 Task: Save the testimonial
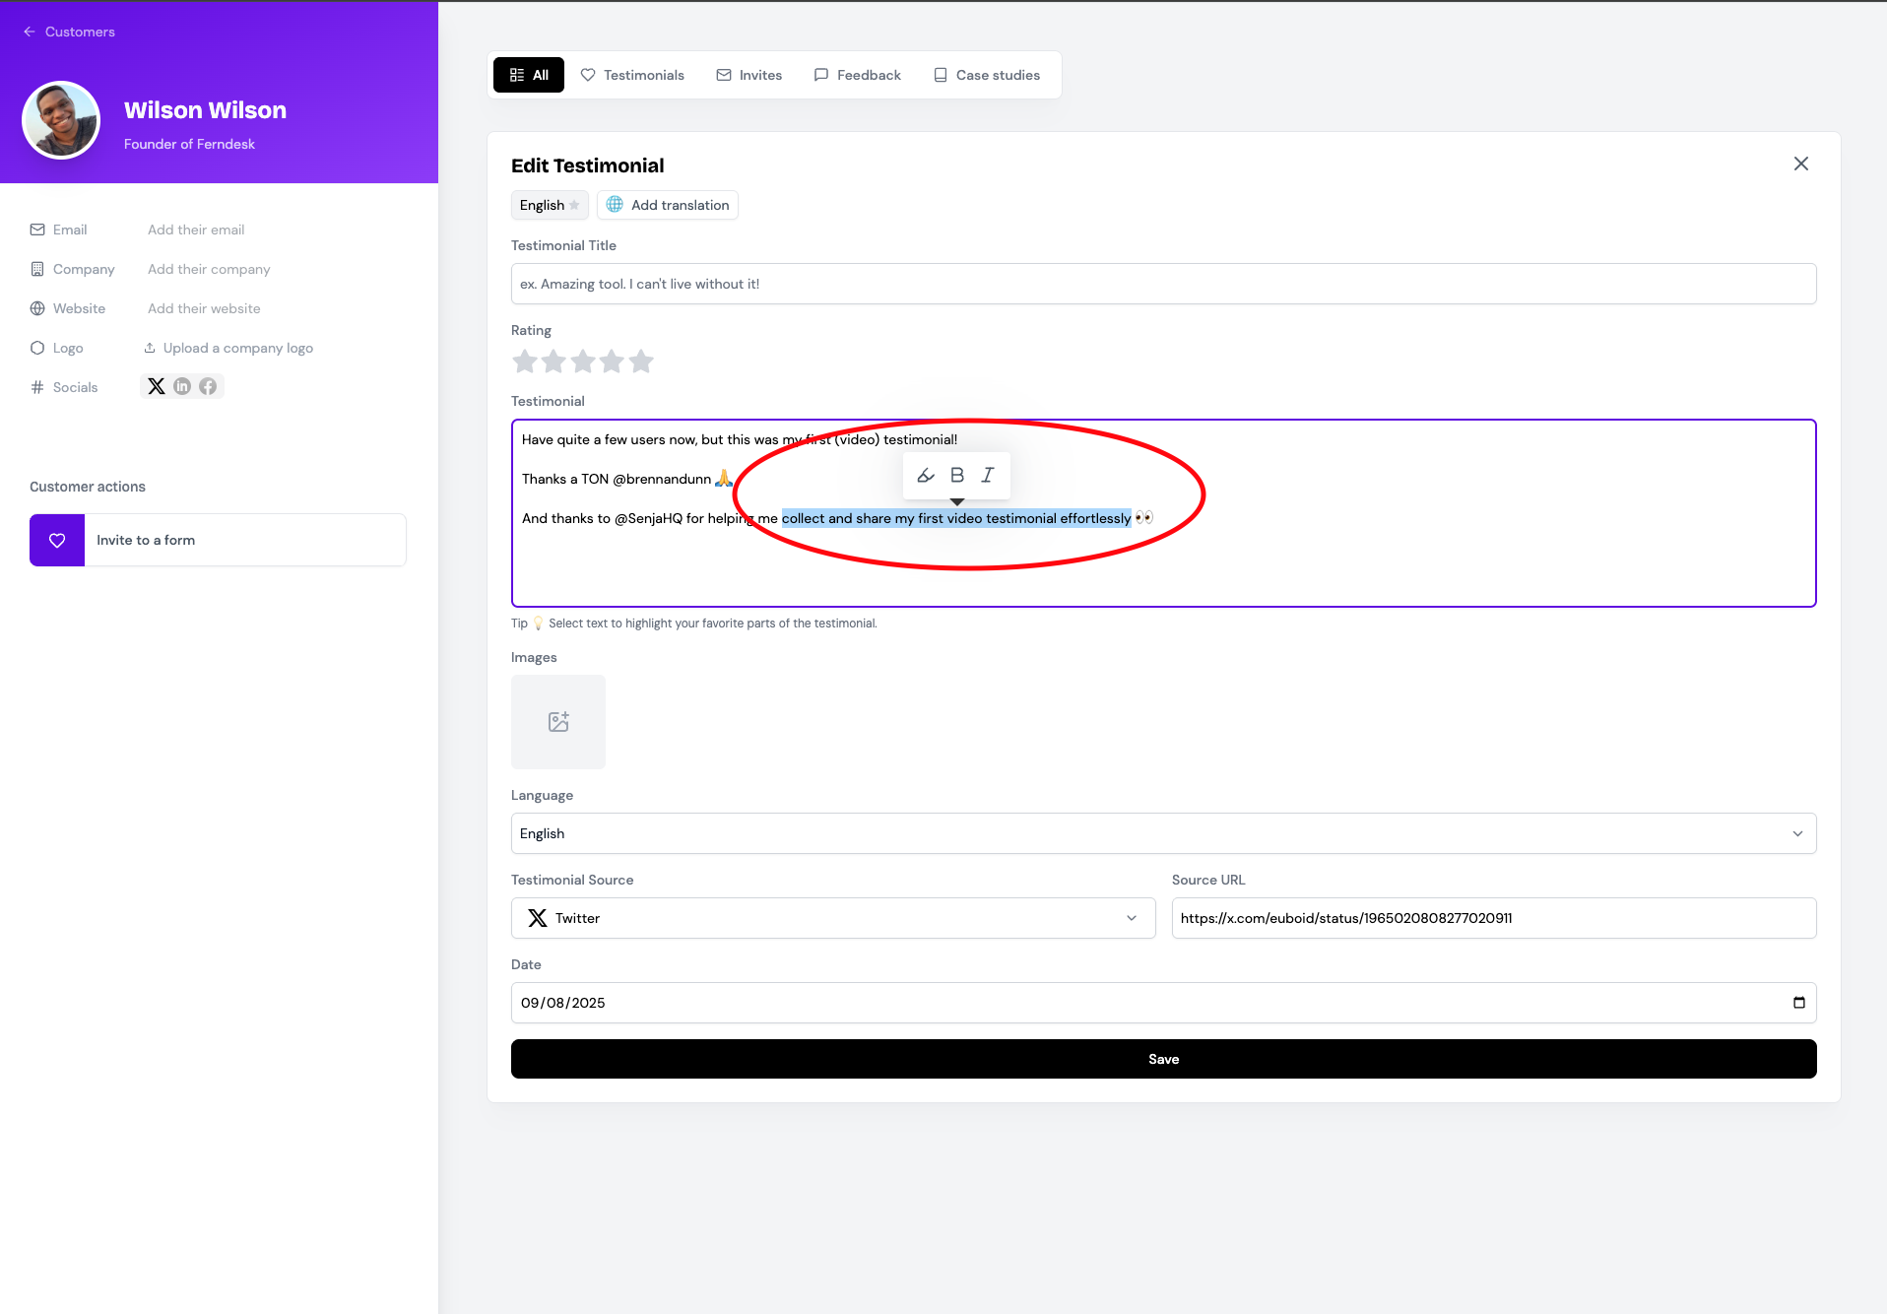1164,1059
